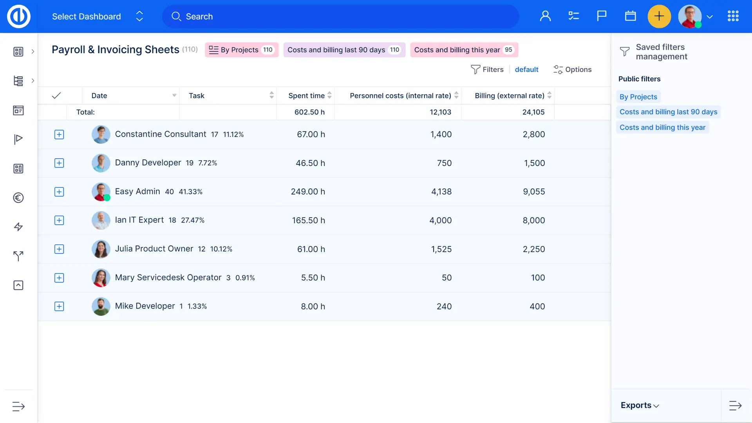The height and width of the screenshot is (423, 752).
Task: Open the Exports dropdown menu
Action: 640,405
